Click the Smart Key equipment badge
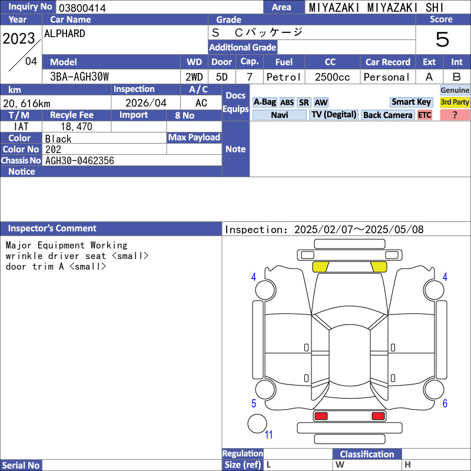This screenshot has height=471, width=471. point(411,102)
